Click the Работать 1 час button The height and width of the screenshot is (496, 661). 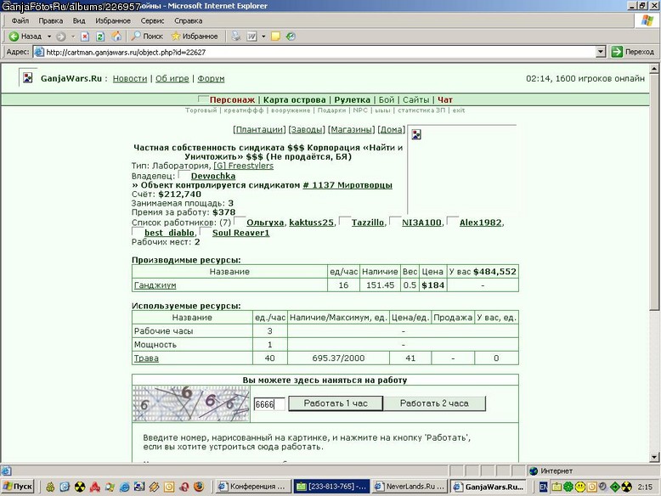coord(336,403)
